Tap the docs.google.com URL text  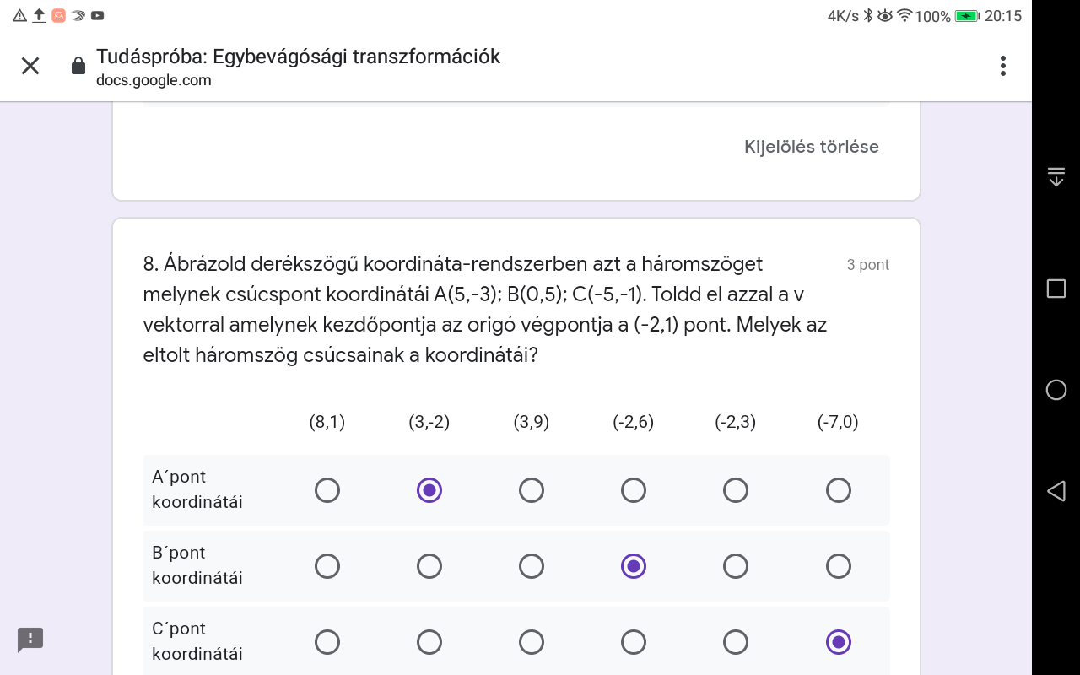pyautogui.click(x=154, y=81)
